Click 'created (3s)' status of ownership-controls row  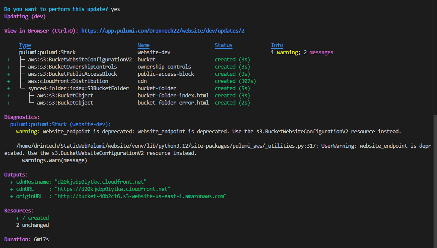(x=232, y=67)
